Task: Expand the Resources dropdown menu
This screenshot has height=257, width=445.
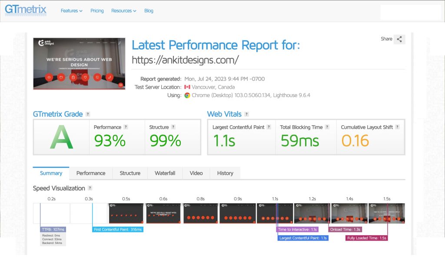Action: click(x=123, y=11)
